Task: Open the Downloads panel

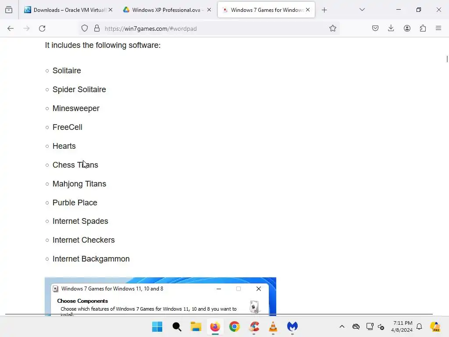Action: (391, 29)
